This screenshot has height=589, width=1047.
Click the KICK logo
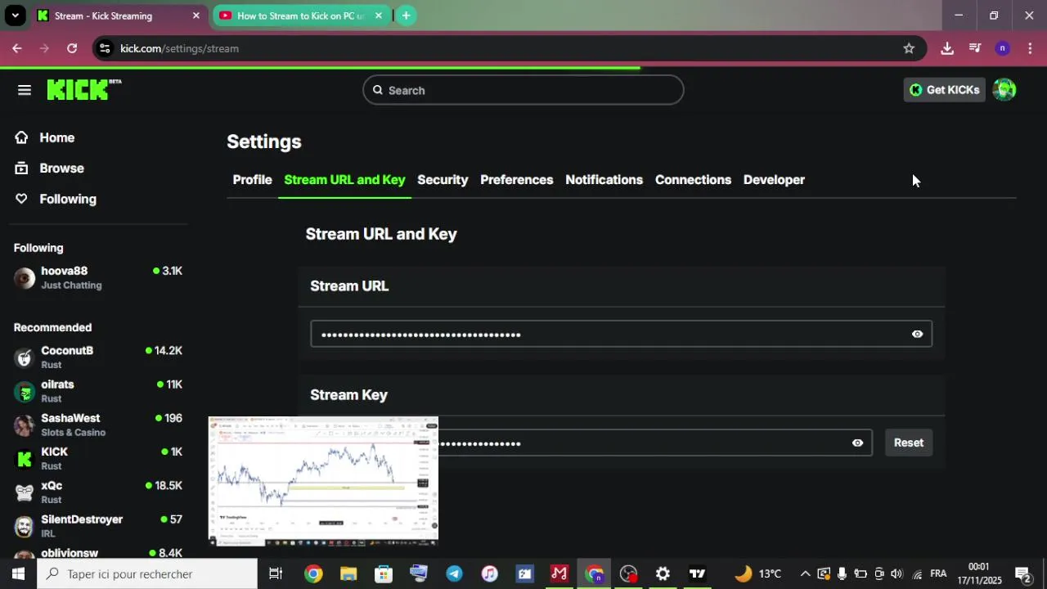83,89
